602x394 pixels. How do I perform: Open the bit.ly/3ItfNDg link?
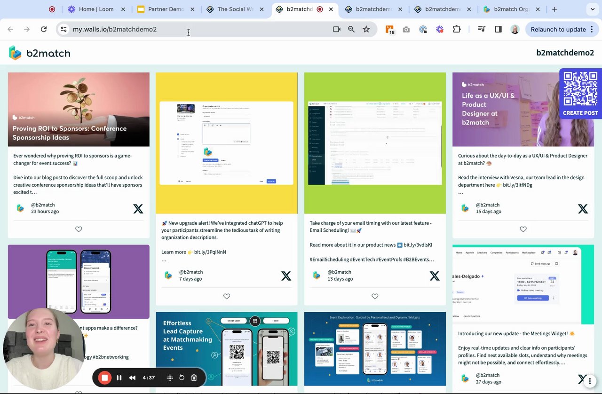[x=518, y=185]
